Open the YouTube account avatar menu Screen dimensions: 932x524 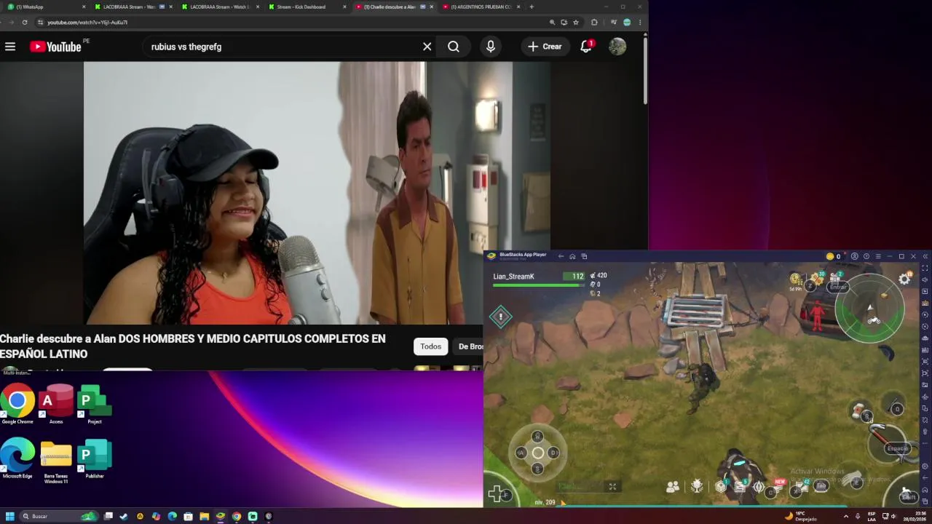617,47
